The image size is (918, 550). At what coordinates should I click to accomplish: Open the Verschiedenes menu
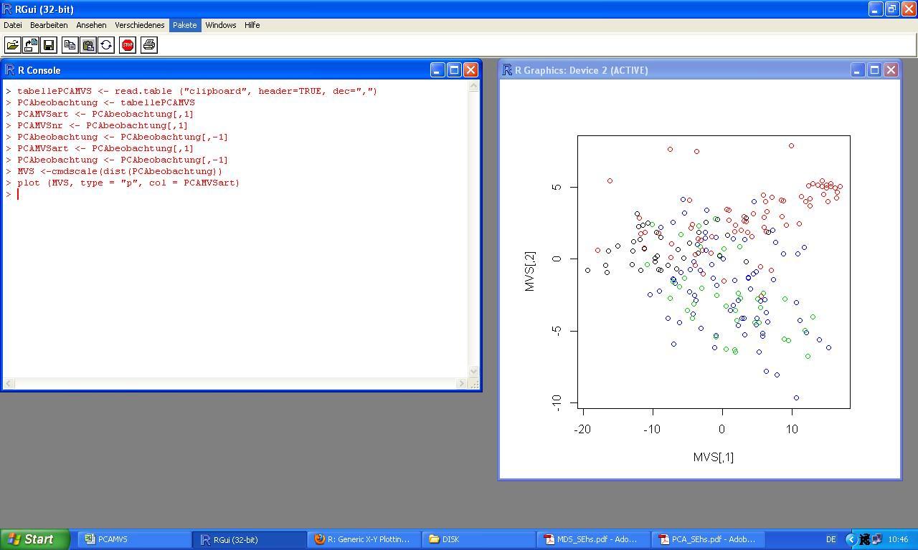coord(139,25)
